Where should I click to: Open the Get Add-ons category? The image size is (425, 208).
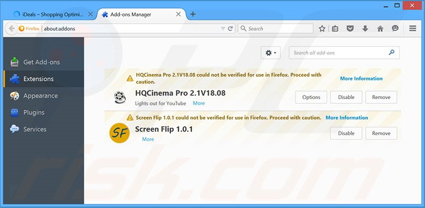(44, 62)
